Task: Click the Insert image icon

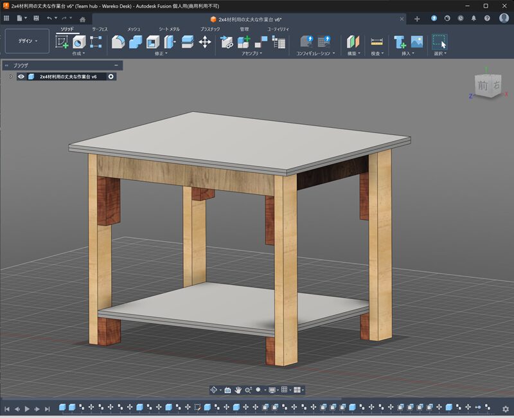Action: pyautogui.click(x=417, y=42)
